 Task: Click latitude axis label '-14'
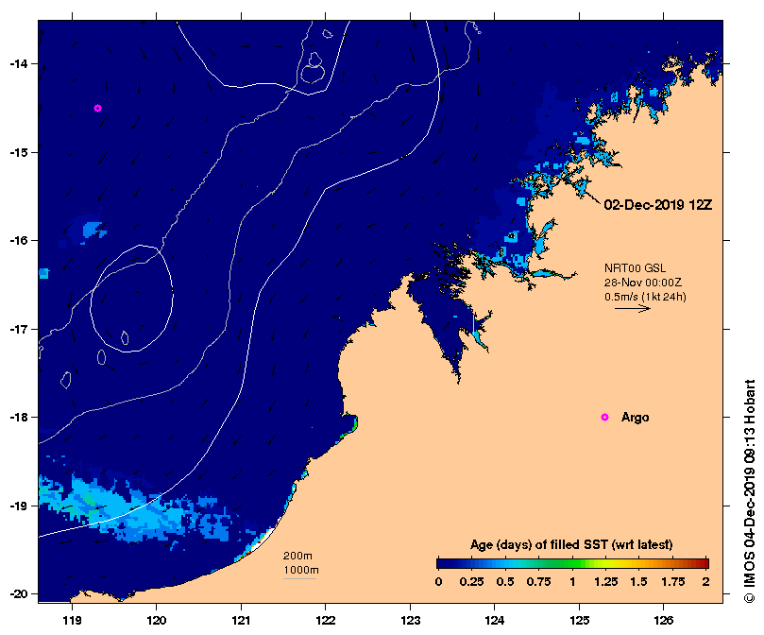(x=18, y=64)
